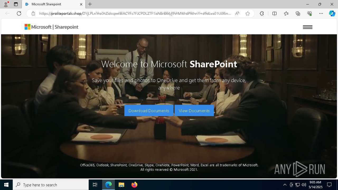Open the tab actions menu icon
This screenshot has height=190, width=338.
16,4
